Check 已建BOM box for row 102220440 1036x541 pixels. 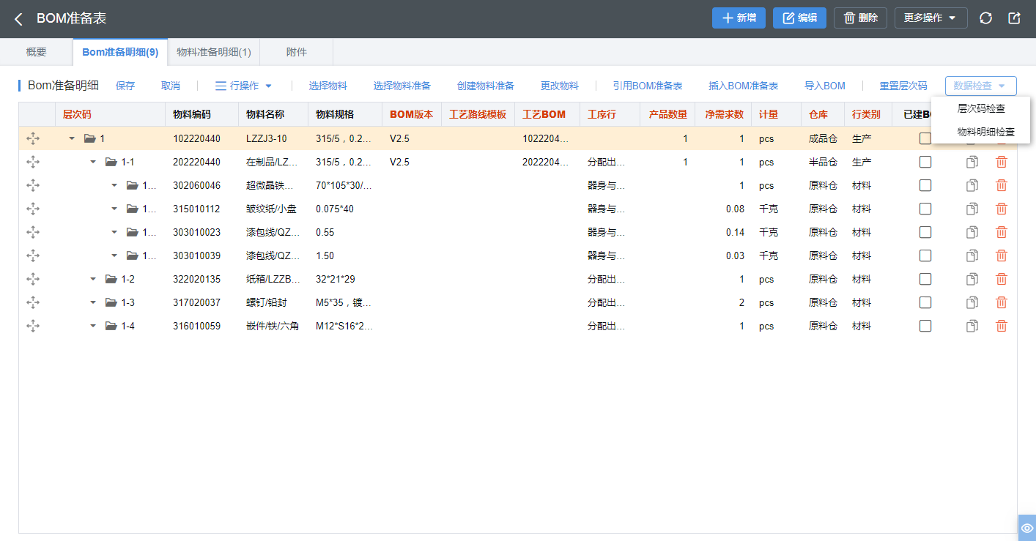click(x=925, y=138)
